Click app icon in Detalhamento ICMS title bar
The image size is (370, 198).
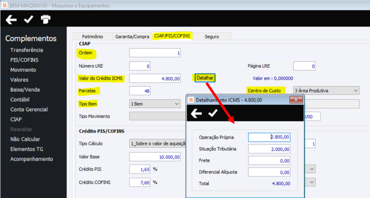click(191, 100)
